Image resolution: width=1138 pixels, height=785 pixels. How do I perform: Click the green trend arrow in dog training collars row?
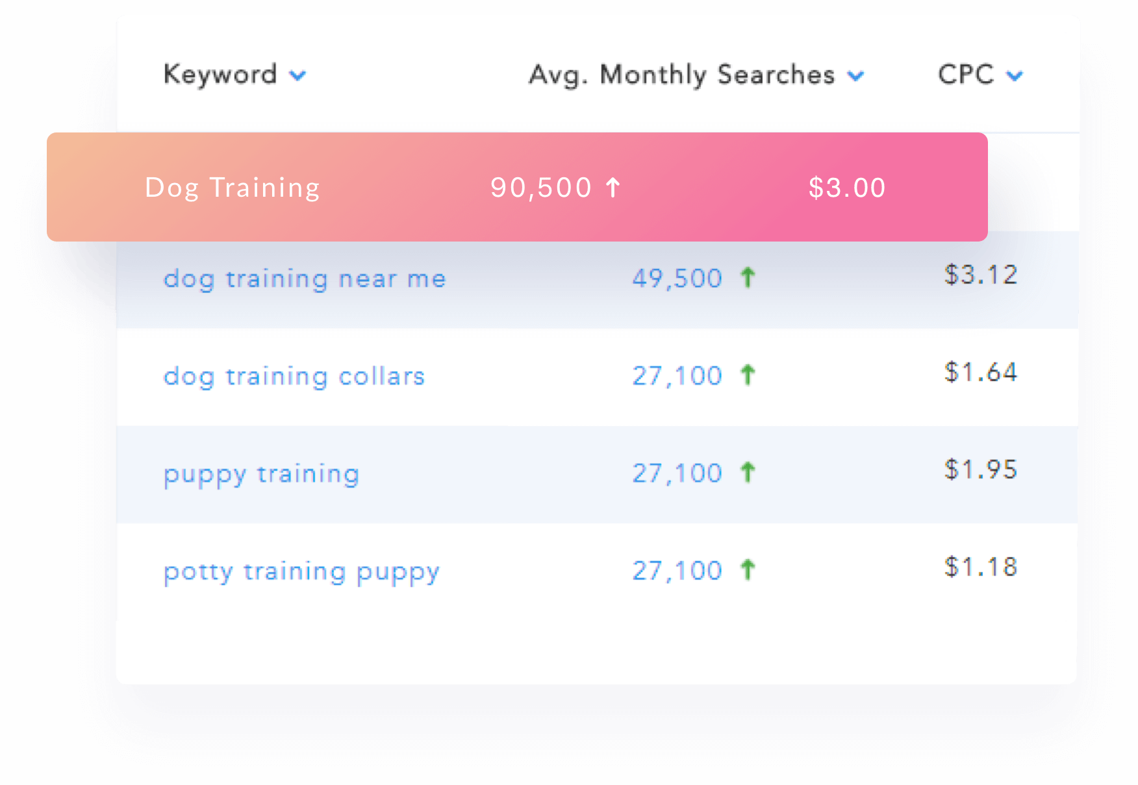pyautogui.click(x=748, y=375)
